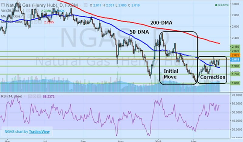Click the close value 2.019 in header
243x142 pixels.
pyautogui.click(x=135, y=5)
